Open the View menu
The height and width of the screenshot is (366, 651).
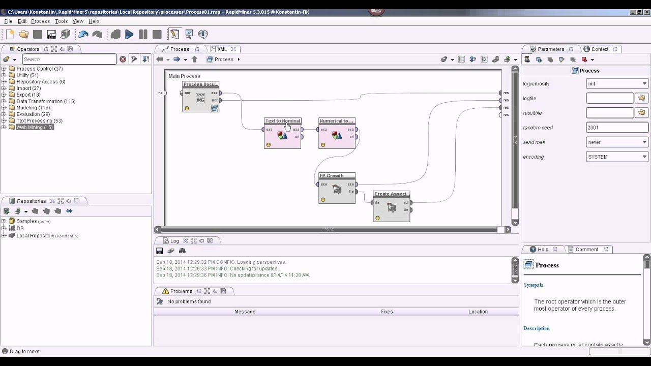tap(78, 21)
